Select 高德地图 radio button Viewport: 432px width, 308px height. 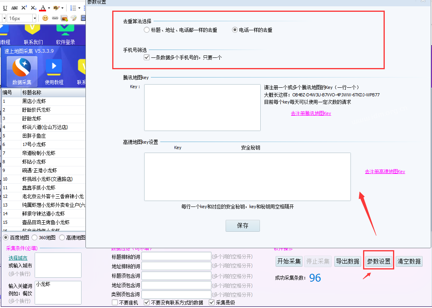click(x=62, y=237)
